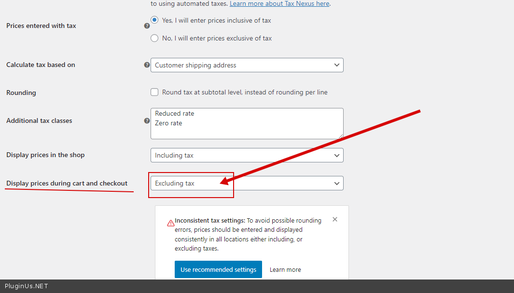Enable Round tax at subtotal level checkbox
Viewport: 514px width, 293px height.
pos(154,92)
